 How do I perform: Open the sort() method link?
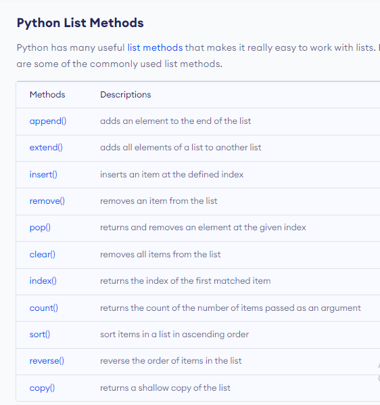coord(40,335)
